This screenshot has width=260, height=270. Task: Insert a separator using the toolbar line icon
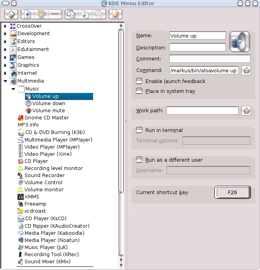click(55, 14)
